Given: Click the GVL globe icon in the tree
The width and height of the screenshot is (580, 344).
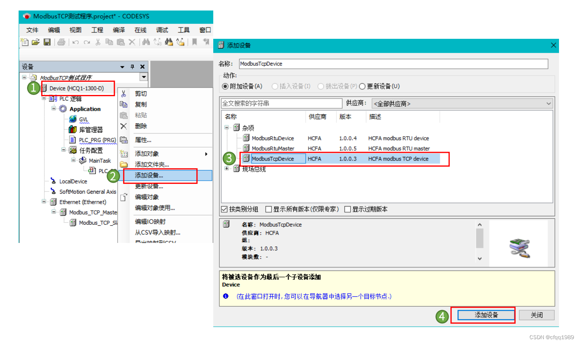Looking at the screenshot, I should pos(73,119).
